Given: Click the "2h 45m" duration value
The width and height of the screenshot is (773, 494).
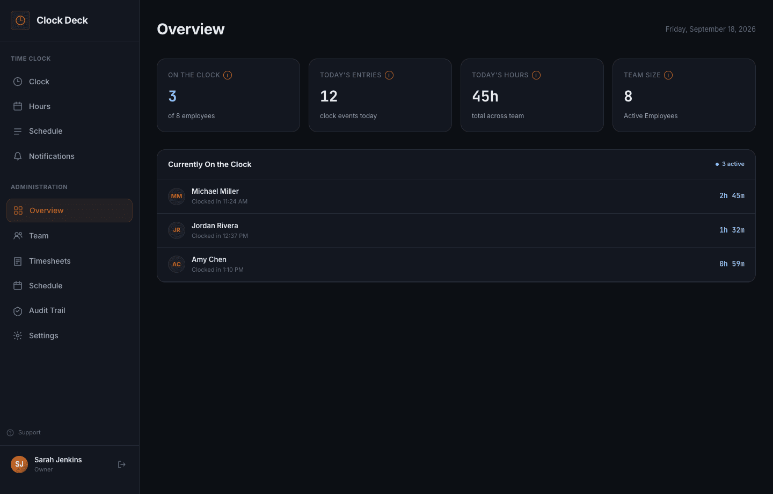Looking at the screenshot, I should pos(732,196).
